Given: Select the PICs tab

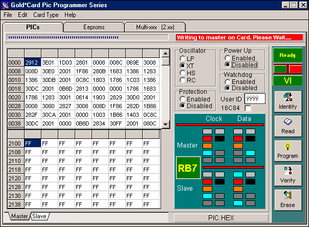Looking at the screenshot, I should 33,27.
